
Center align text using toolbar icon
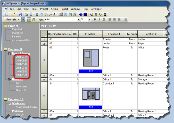point(114,19)
